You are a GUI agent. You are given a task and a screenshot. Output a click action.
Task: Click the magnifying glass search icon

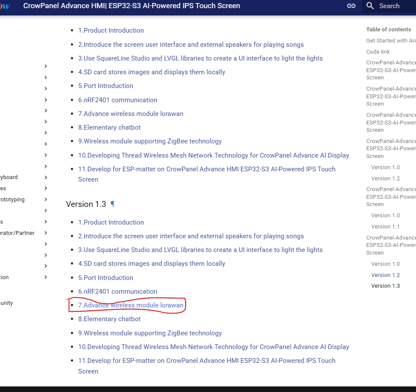coord(370,6)
